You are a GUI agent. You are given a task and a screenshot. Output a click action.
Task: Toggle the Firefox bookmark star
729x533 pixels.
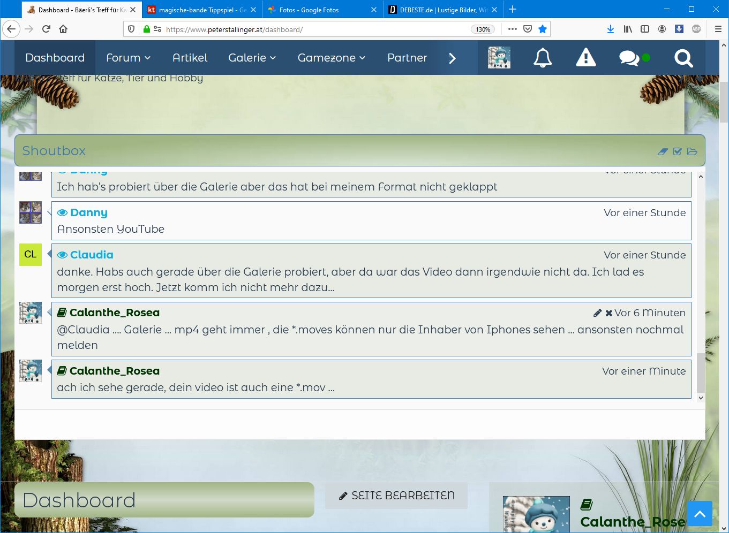543,29
